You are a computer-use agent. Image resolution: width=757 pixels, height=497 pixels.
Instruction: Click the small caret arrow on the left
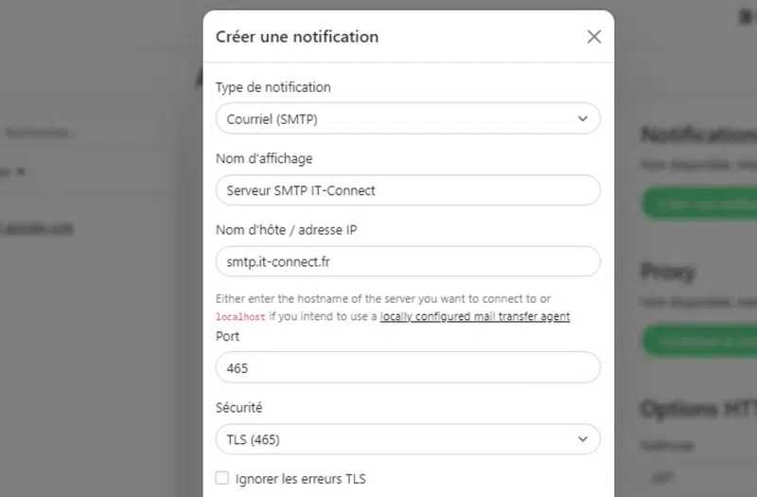[21, 172]
